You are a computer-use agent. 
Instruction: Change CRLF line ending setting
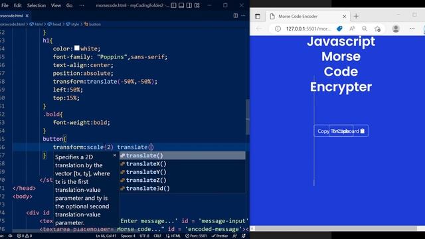tap(157, 236)
